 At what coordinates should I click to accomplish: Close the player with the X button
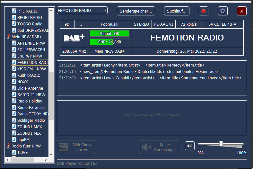tap(242, 11)
